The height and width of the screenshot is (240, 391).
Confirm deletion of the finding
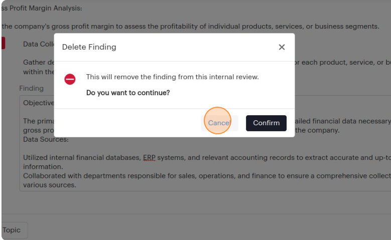266,123
